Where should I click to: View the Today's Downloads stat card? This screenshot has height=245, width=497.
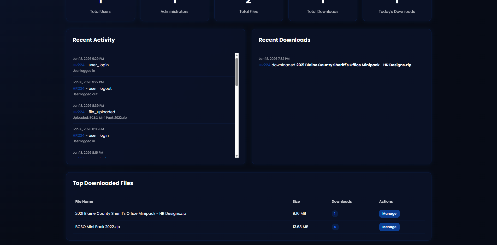(397, 10)
